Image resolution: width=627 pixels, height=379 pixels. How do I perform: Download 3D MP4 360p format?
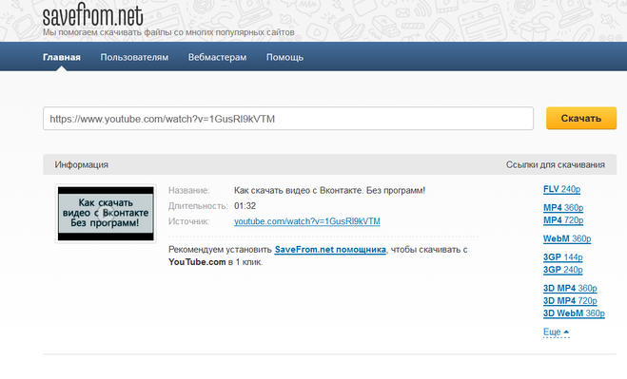tap(570, 289)
